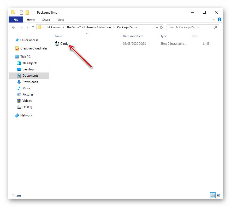Viewport: 231px width, 207px height.
Task: Switch to the Home ribbon tab
Action: tap(31, 20)
